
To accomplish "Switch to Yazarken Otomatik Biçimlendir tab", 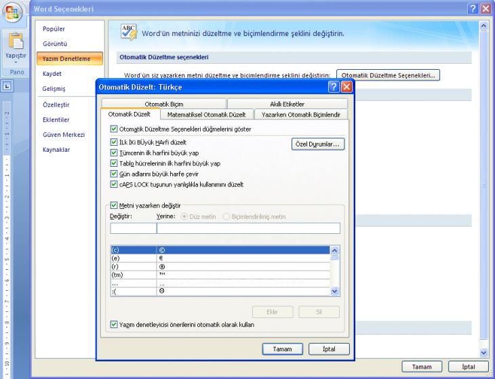I will [301, 115].
